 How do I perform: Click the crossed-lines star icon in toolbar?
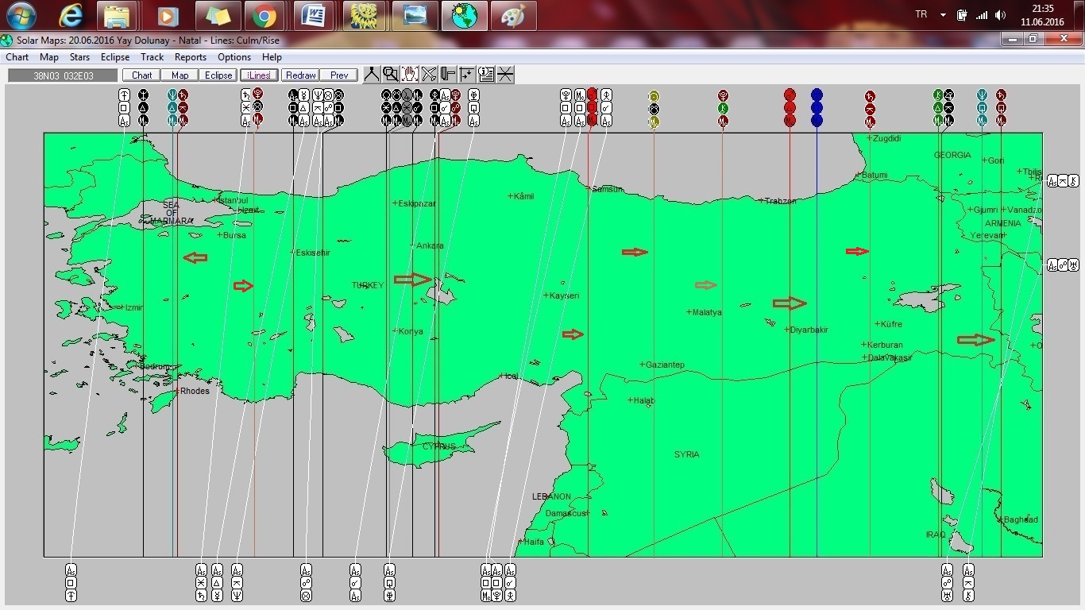coord(505,75)
